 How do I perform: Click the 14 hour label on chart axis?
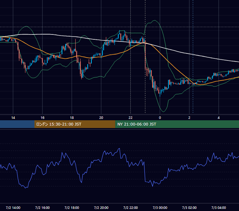pyautogui.click(x=13, y=118)
